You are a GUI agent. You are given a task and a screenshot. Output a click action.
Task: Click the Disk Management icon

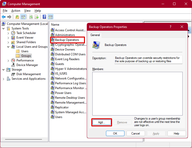(x=13, y=74)
